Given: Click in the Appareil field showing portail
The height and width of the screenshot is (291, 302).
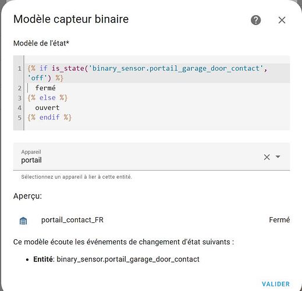Looking at the screenshot, I should point(151,157).
